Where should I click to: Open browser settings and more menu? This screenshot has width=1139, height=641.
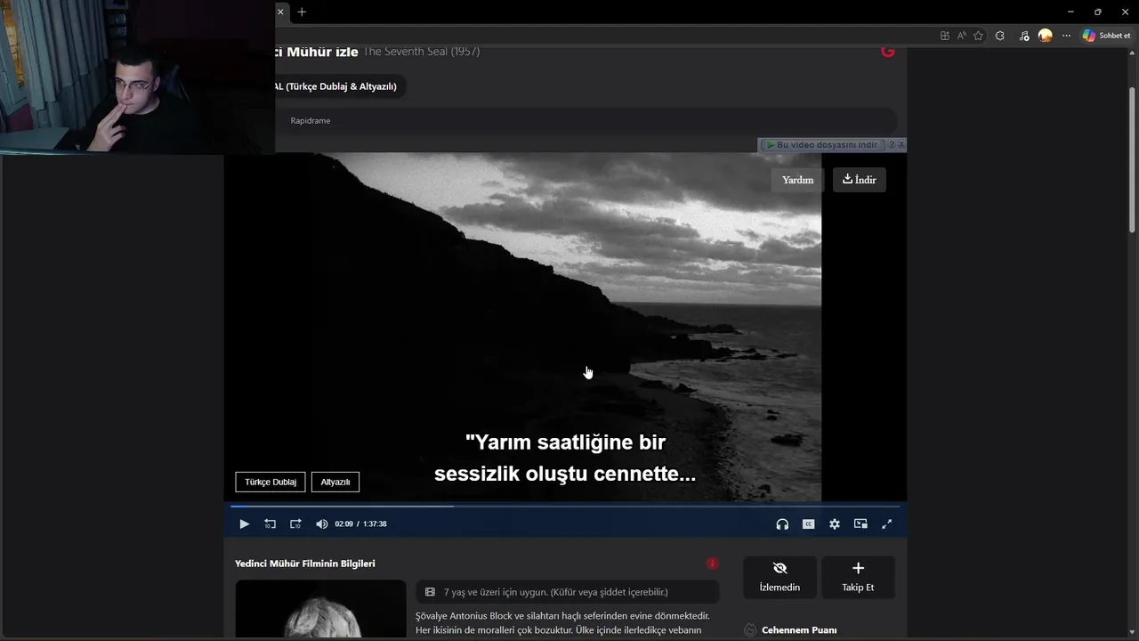1066,36
